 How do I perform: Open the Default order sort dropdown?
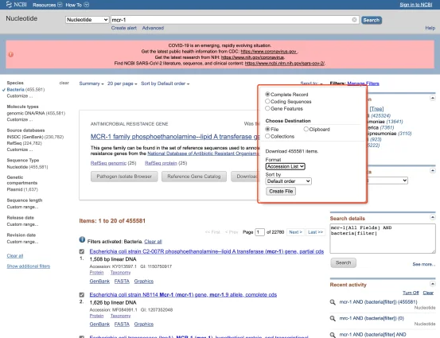coord(288,181)
